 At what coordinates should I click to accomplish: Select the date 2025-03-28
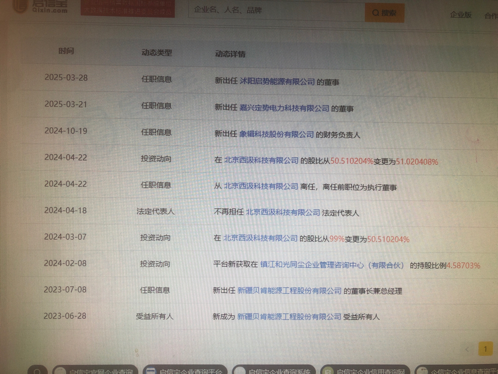click(66, 77)
